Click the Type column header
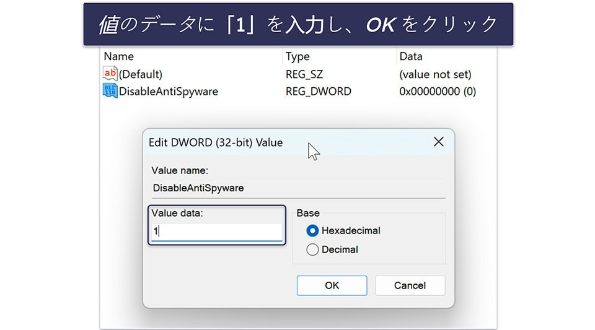The image size is (595, 330). tap(297, 56)
